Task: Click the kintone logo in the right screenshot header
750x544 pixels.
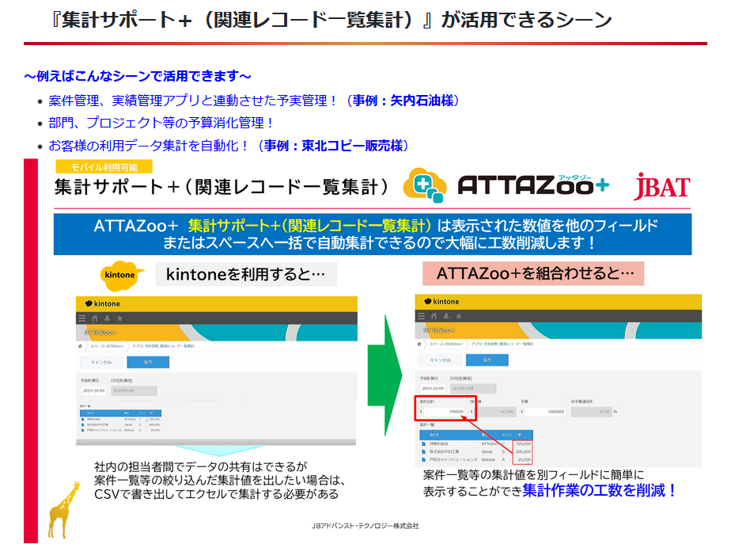Action: point(441,302)
